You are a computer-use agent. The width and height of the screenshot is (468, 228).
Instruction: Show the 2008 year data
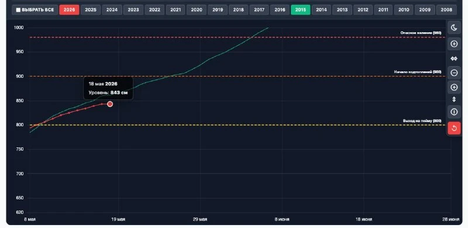446,10
